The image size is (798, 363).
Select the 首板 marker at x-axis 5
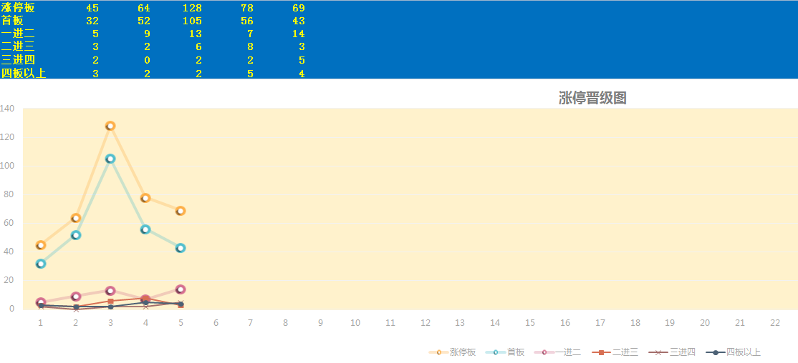pyautogui.click(x=181, y=248)
